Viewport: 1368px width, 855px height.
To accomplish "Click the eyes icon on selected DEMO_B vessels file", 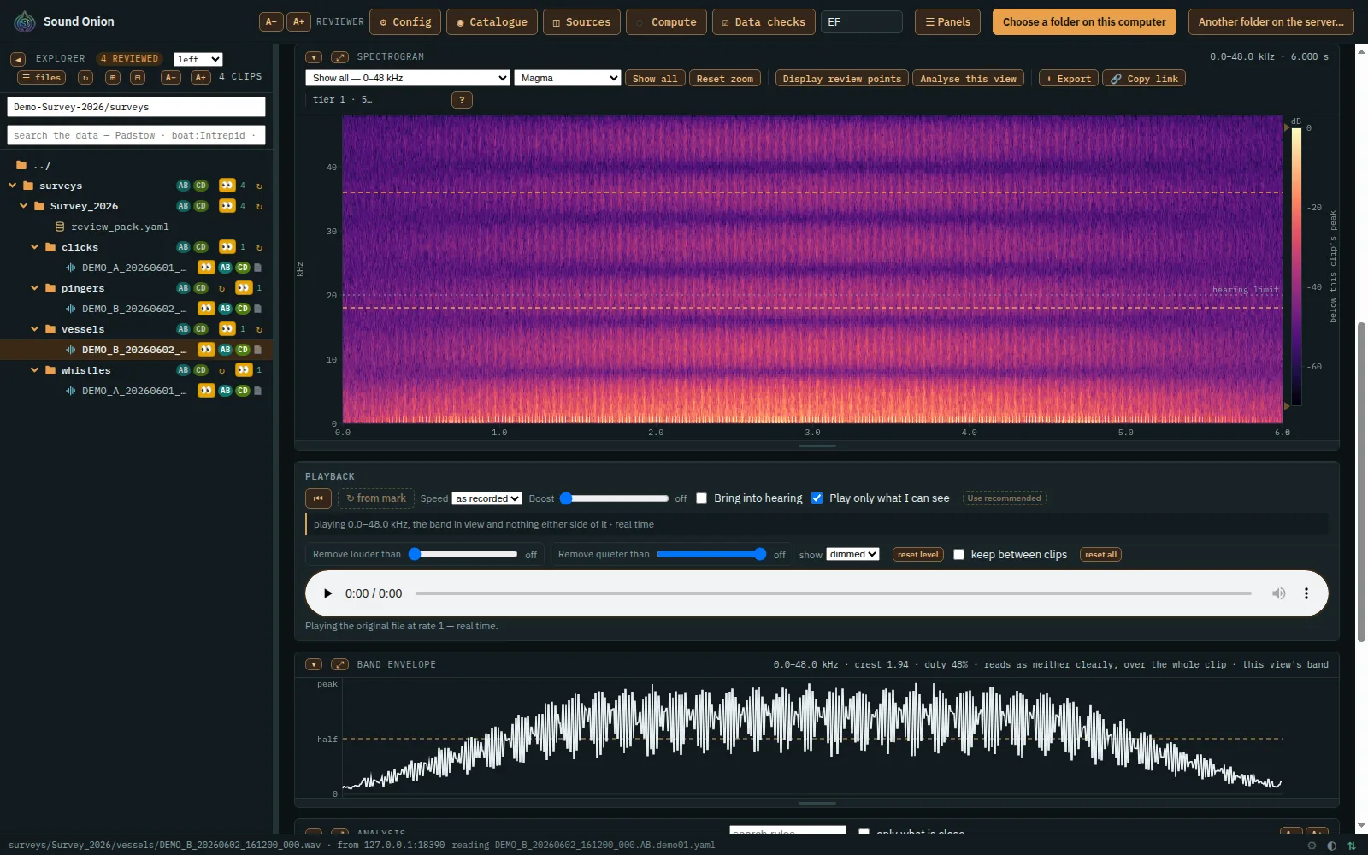I will pos(206,350).
